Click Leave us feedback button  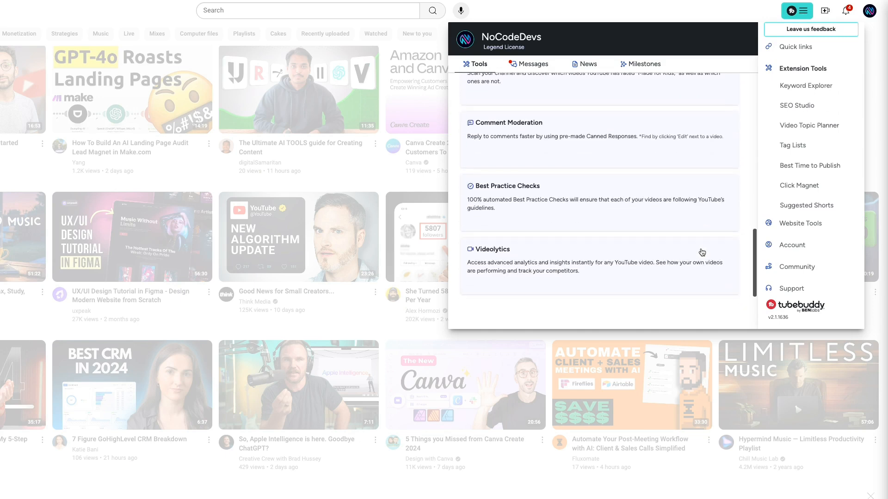(811, 29)
